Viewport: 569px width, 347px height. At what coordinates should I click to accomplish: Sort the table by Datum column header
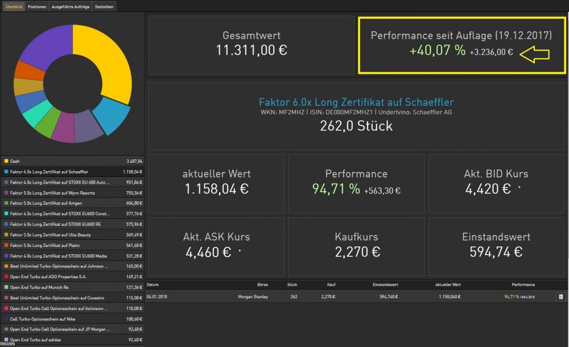pos(151,284)
